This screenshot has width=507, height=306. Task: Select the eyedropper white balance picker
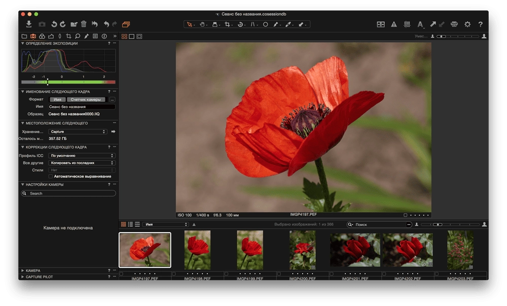pyautogui.click(x=288, y=24)
